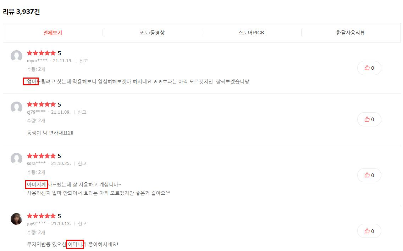Like the juy9**** review with thumbs-up
The width and height of the screenshot is (403, 251).
tap(369, 231)
